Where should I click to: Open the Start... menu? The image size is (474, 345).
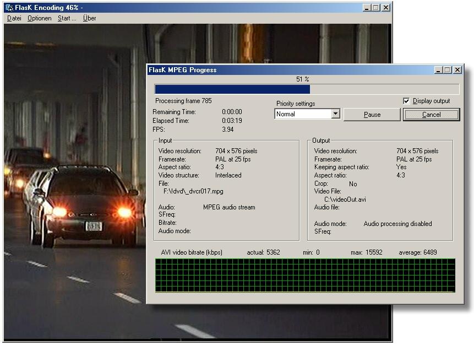pyautogui.click(x=67, y=18)
